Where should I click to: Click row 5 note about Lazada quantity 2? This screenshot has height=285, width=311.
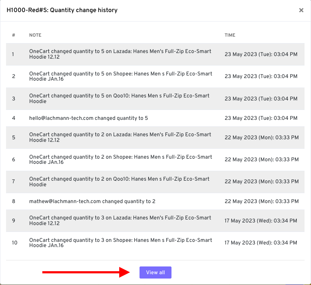(120, 137)
